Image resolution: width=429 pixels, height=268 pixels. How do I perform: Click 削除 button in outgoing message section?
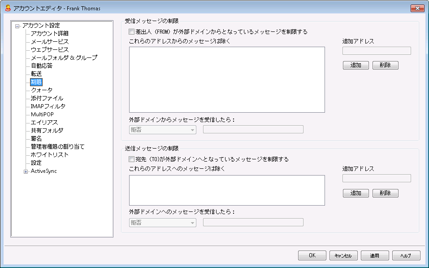coord(385,193)
